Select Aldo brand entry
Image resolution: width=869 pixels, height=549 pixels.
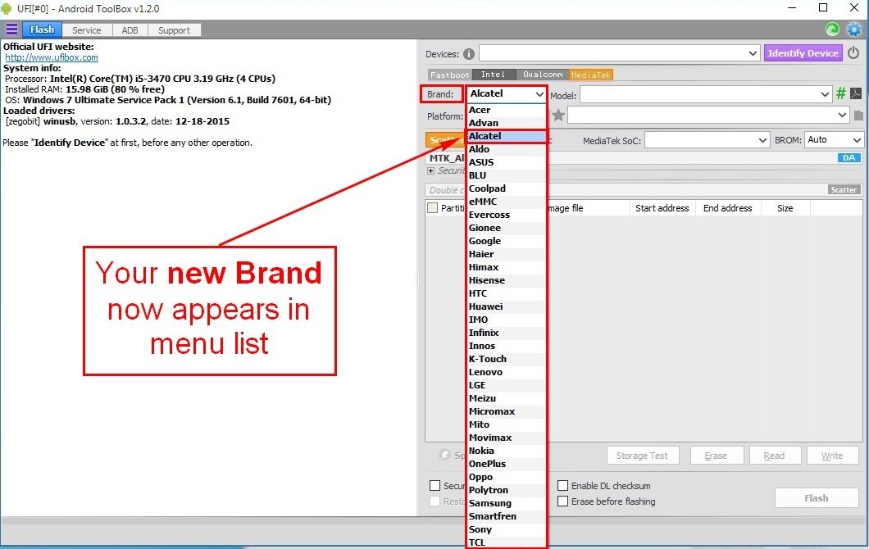pos(507,149)
